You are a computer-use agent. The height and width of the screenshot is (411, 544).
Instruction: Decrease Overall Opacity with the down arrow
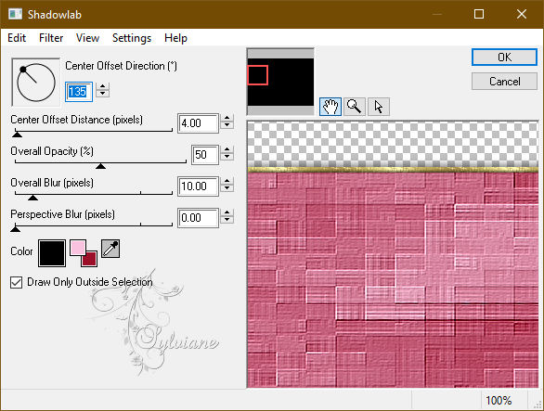[227, 157]
